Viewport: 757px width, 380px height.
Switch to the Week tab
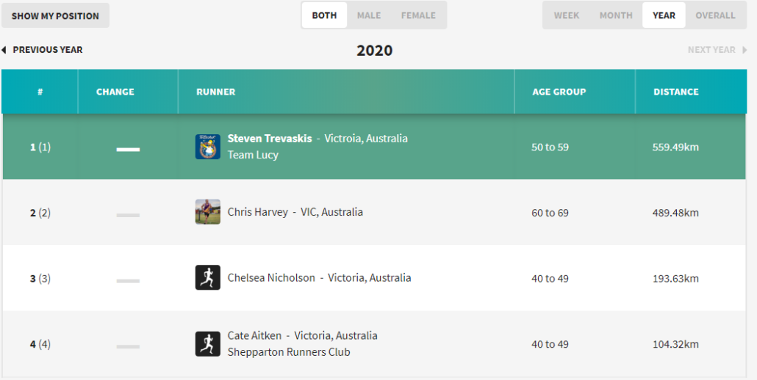coord(567,15)
